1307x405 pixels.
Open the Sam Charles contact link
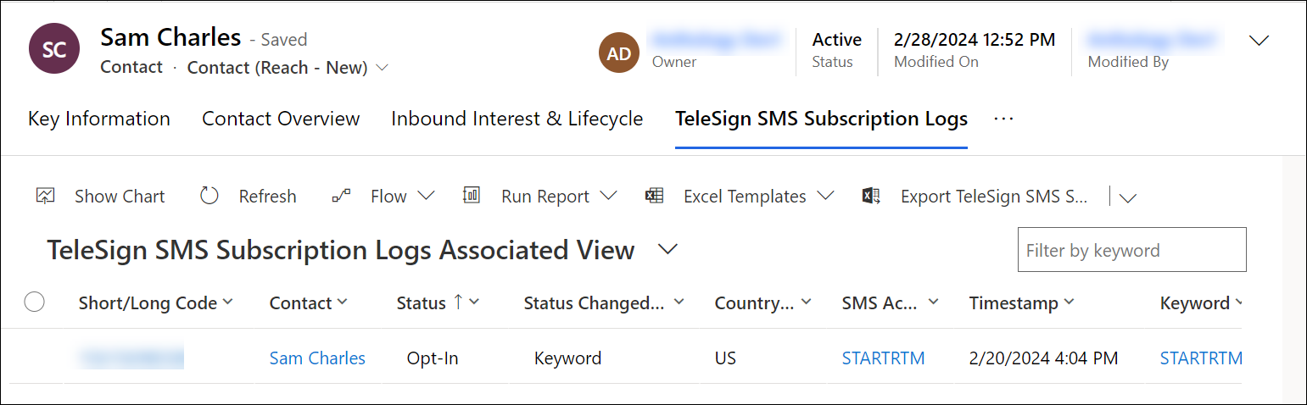click(x=317, y=358)
